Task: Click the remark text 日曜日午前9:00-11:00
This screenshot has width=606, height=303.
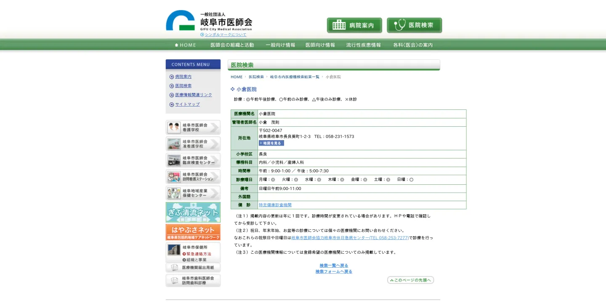Action: 280,189
